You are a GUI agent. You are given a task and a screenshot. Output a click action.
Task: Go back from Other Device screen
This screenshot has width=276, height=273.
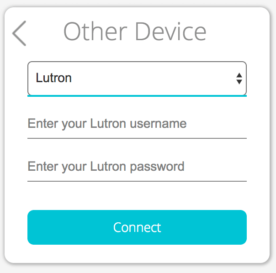tap(19, 33)
